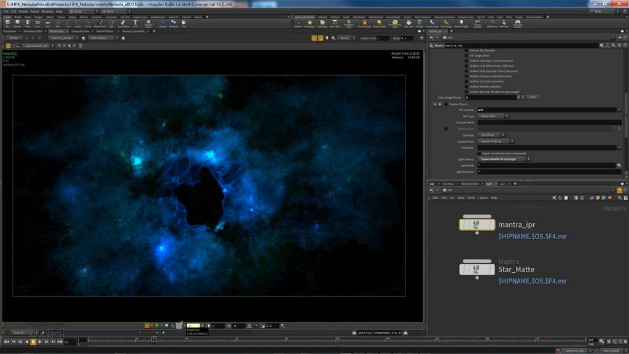Open the Light Exports dropdown

click(x=504, y=159)
